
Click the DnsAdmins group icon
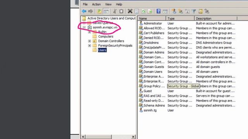click(x=141, y=42)
